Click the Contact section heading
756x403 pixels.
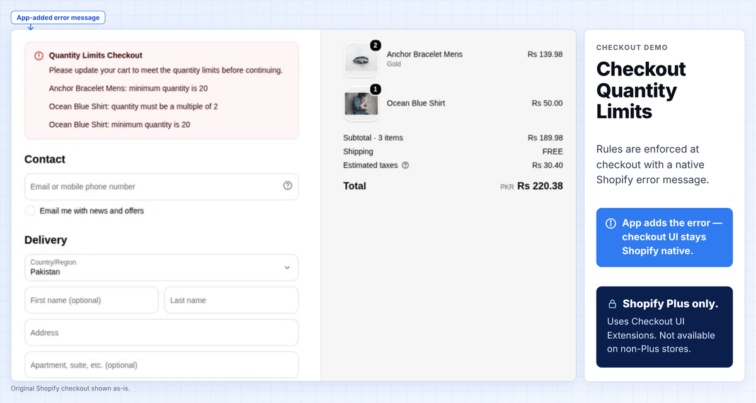click(45, 159)
